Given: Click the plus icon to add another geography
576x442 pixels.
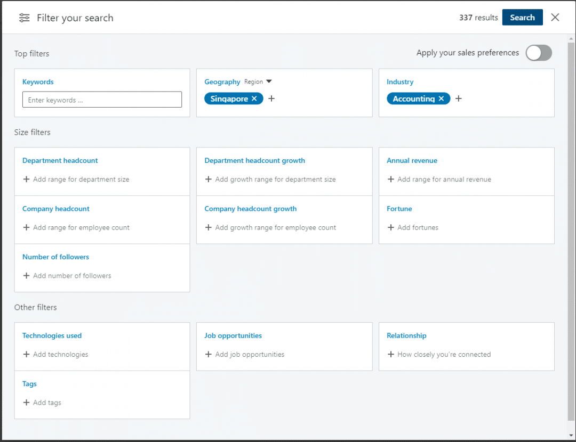Looking at the screenshot, I should pos(271,98).
